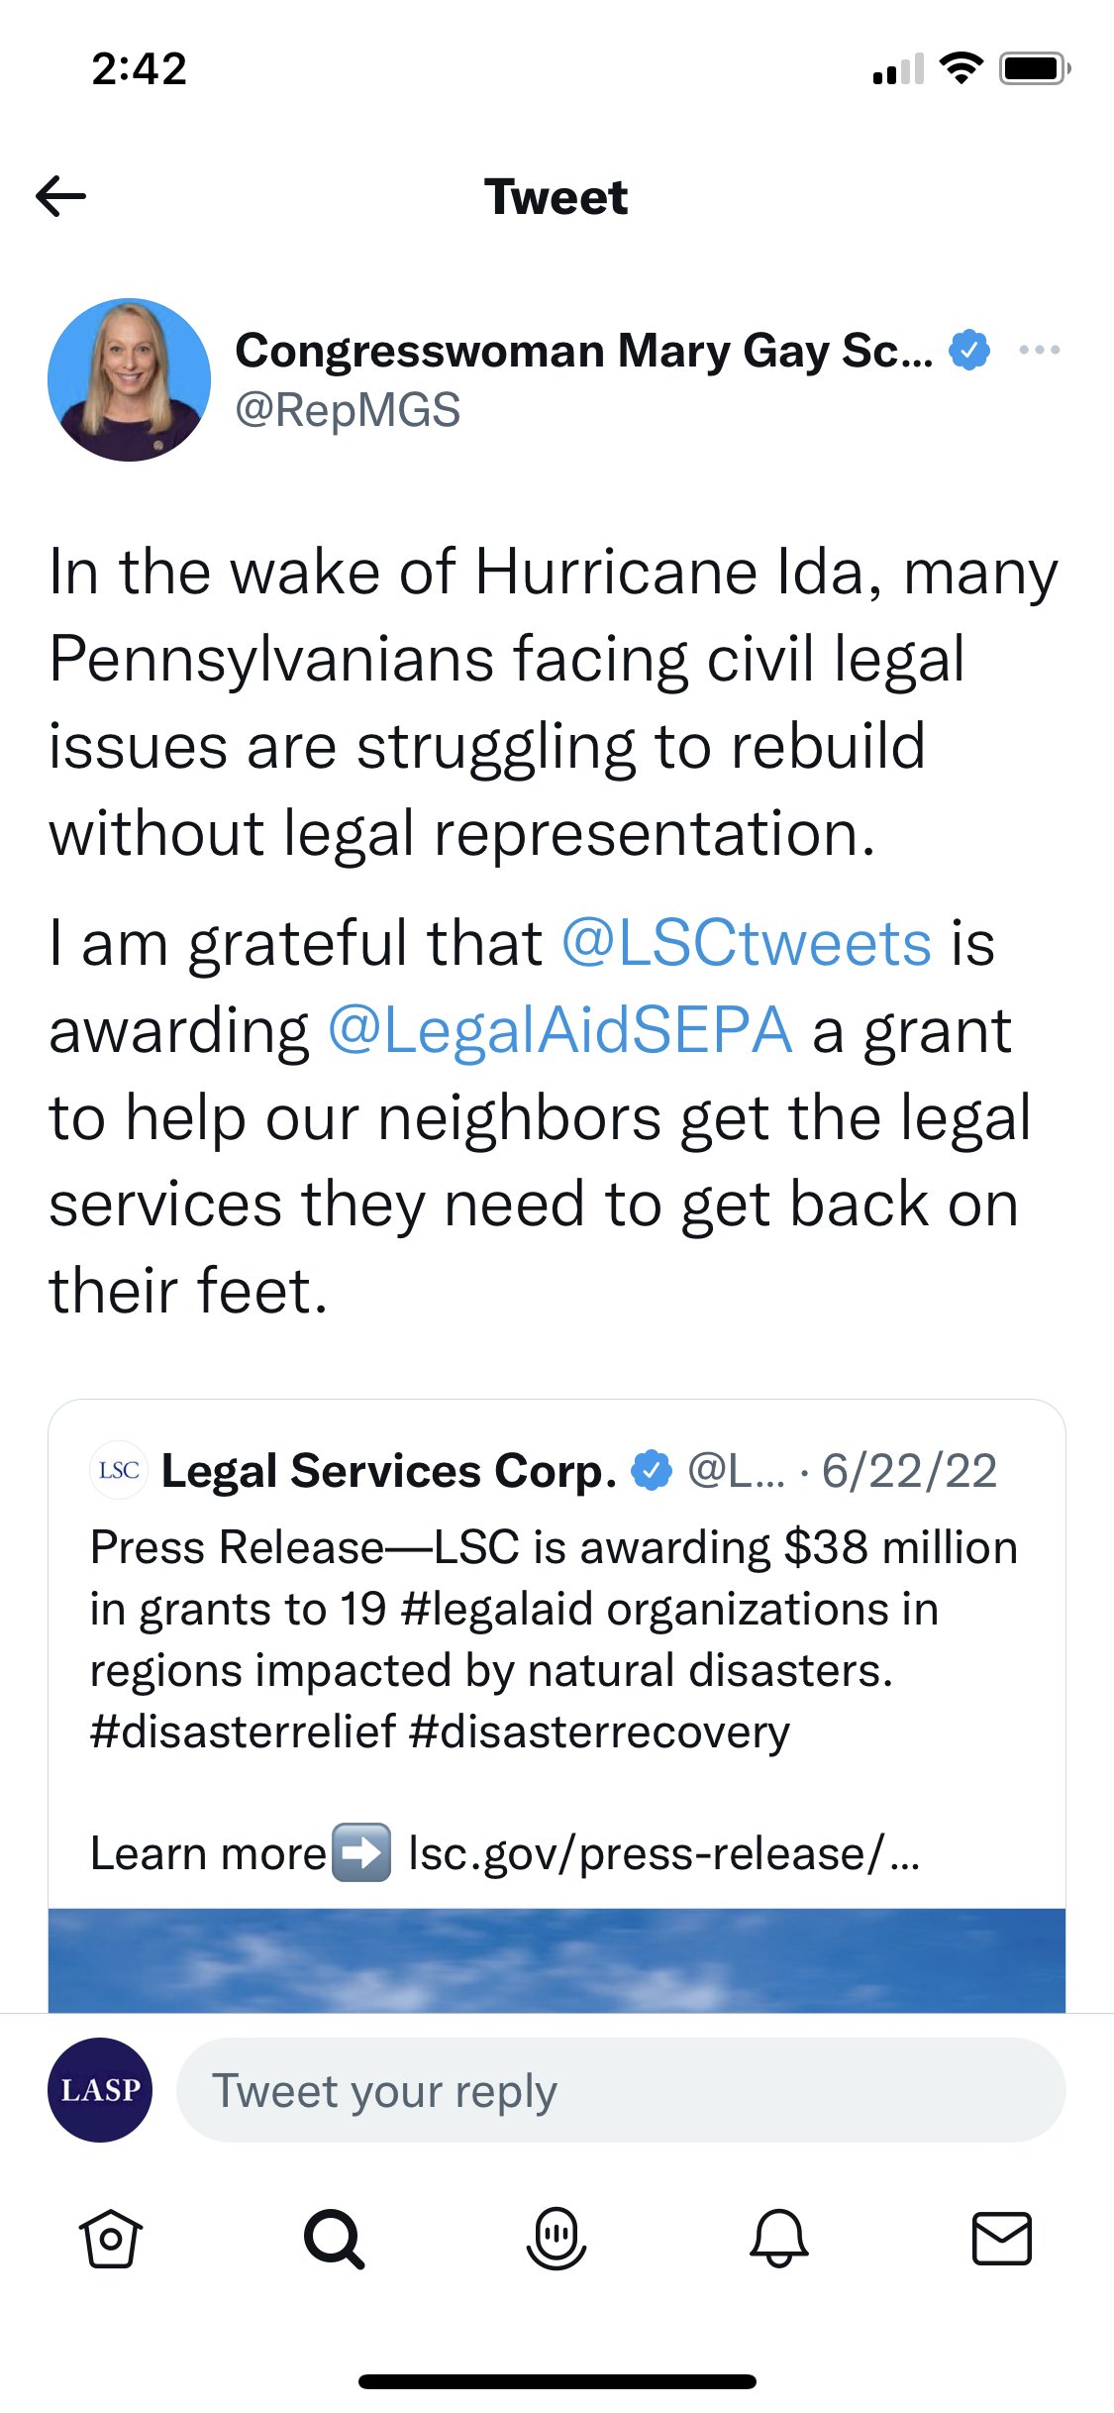Open the @LSCtweets mention link
The height and width of the screenshot is (2413, 1114).
click(x=747, y=943)
